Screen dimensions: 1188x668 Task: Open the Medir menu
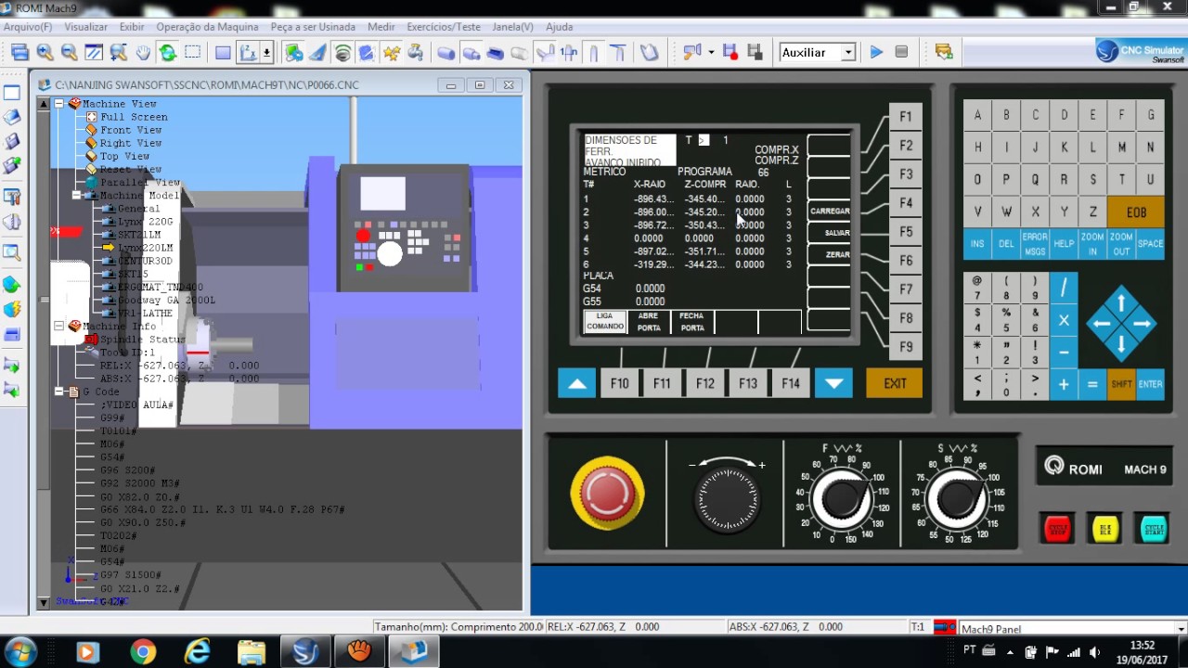tap(381, 27)
